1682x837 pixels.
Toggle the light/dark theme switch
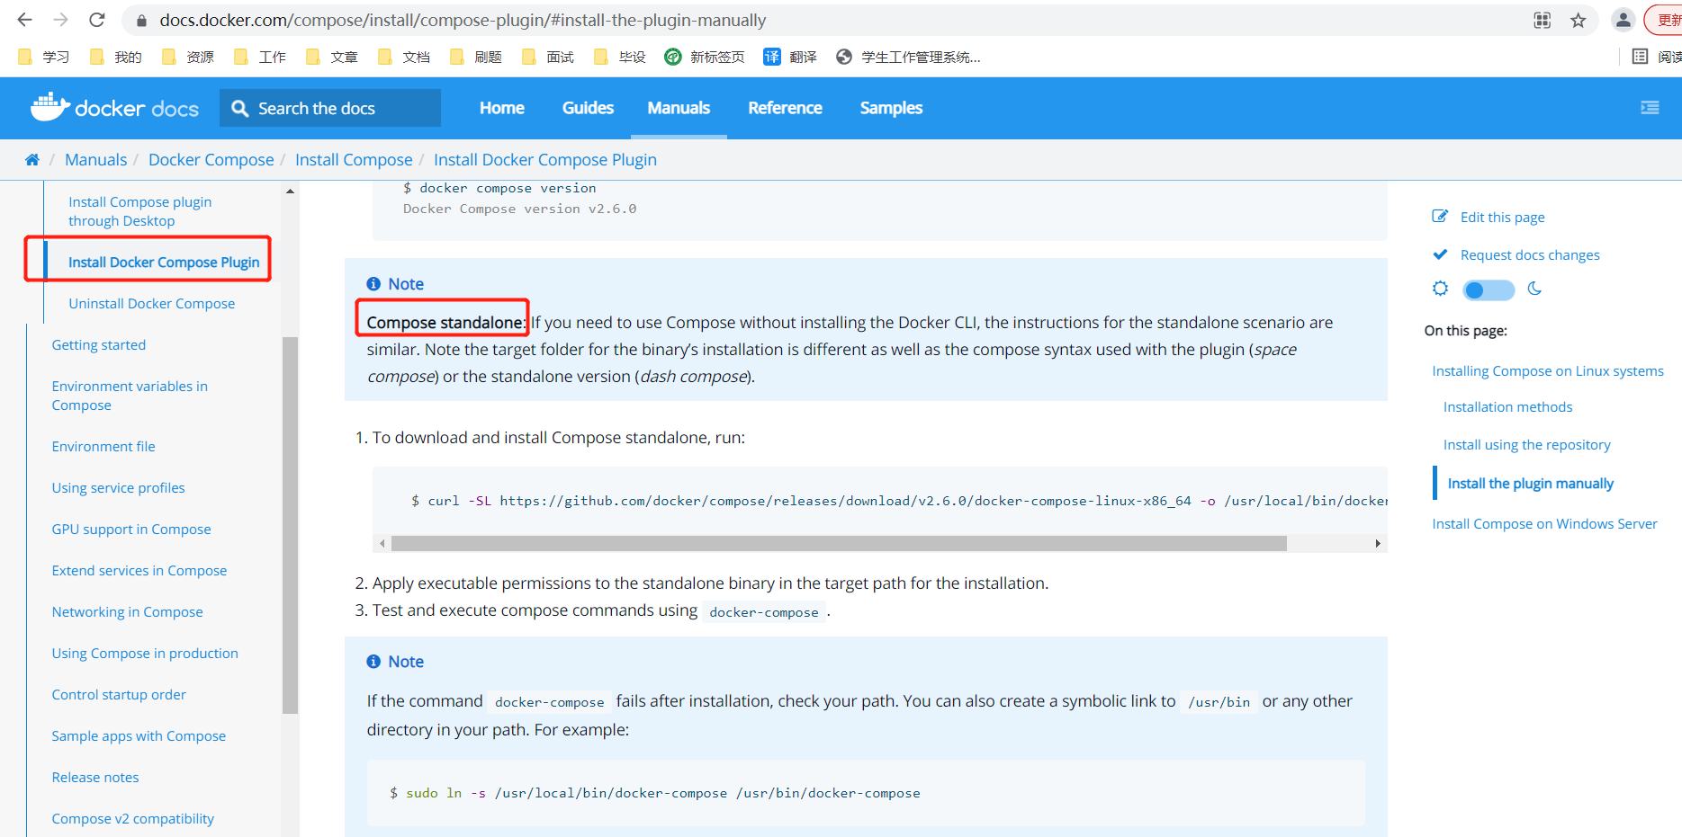1488,289
